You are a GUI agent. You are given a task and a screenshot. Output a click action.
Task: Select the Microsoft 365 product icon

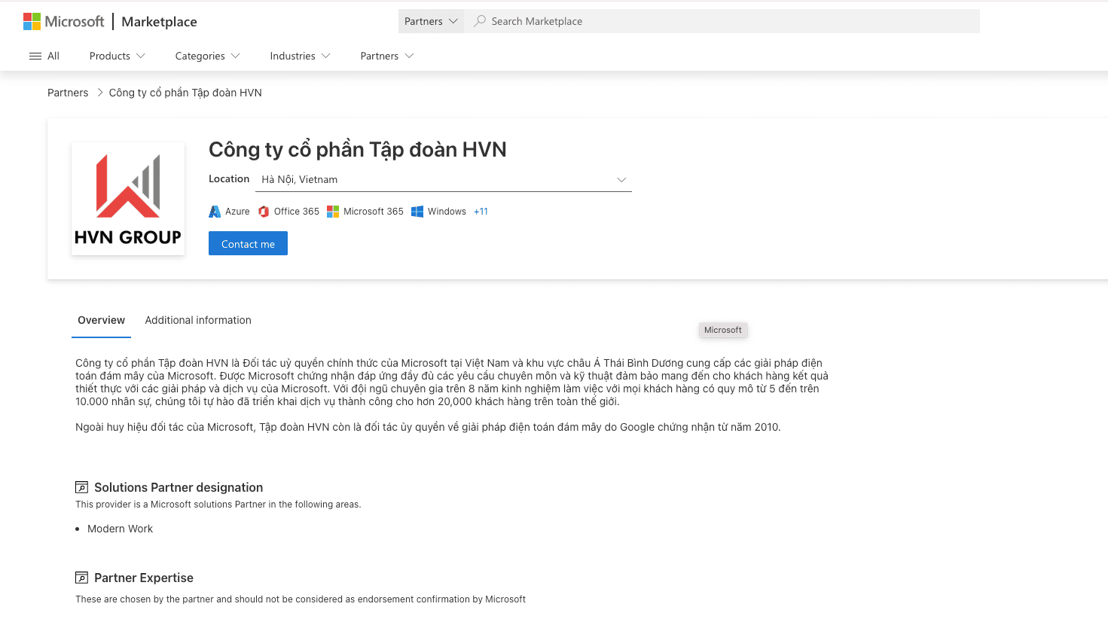333,211
